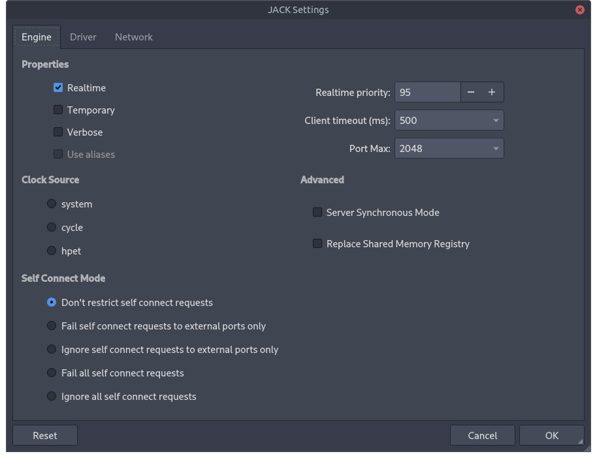Close the JACK Settings window

tap(579, 10)
